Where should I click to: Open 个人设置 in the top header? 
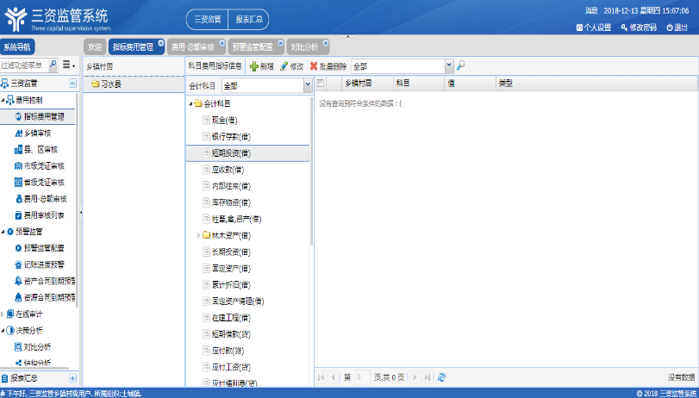coord(594,28)
